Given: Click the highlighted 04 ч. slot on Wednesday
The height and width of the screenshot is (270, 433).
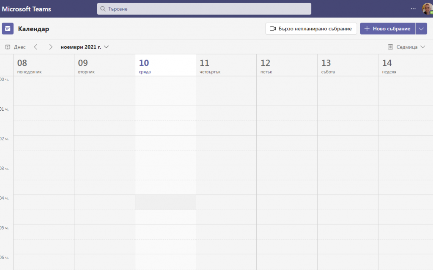Looking at the screenshot, I should pos(165,202).
